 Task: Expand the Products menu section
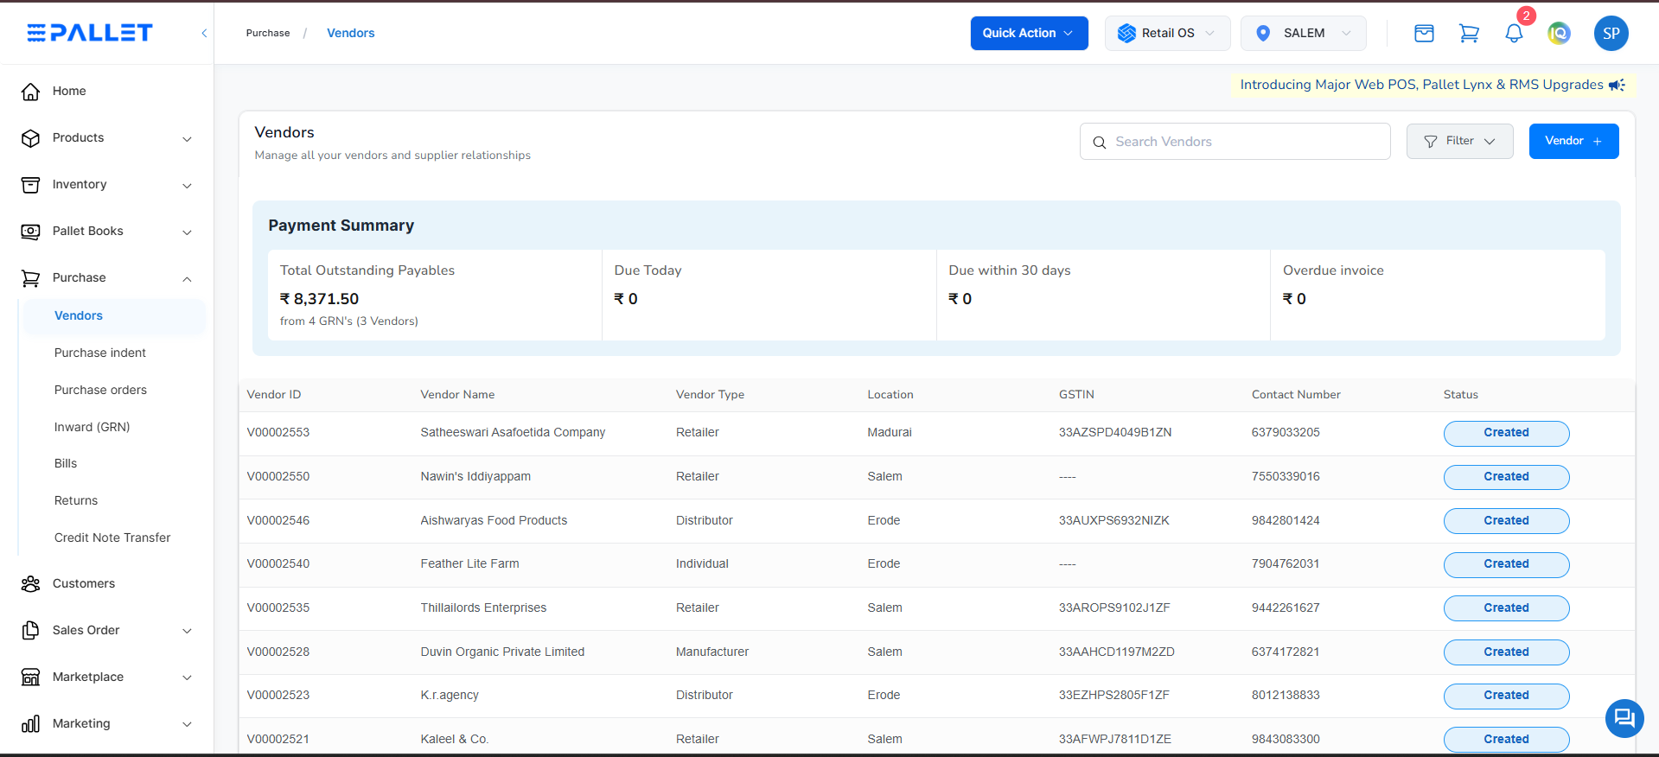pos(106,138)
